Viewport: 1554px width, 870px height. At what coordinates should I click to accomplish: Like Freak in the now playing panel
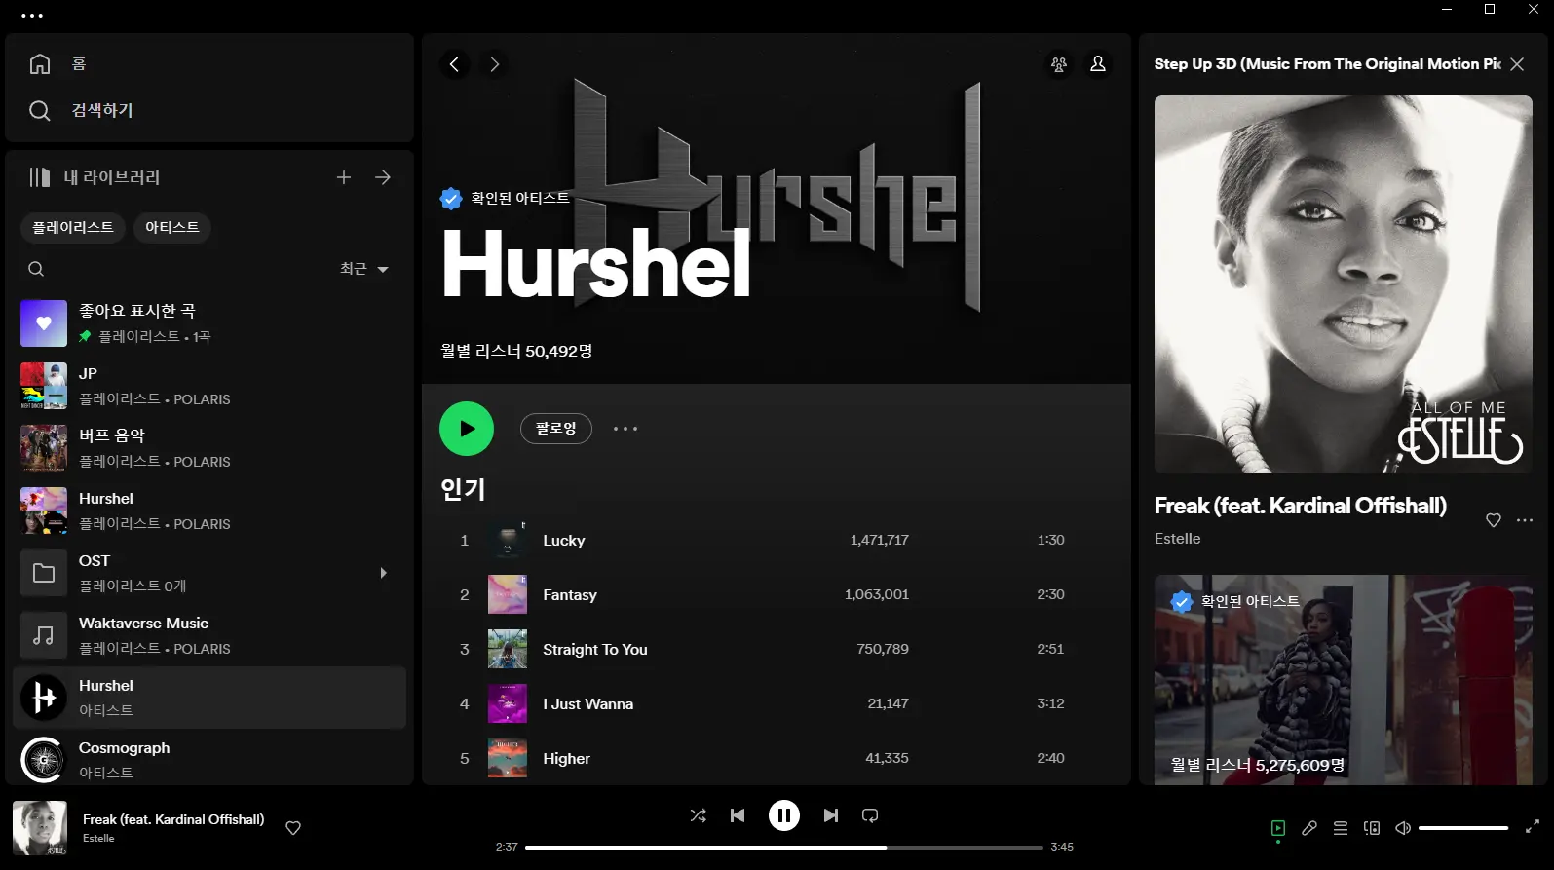(1494, 520)
